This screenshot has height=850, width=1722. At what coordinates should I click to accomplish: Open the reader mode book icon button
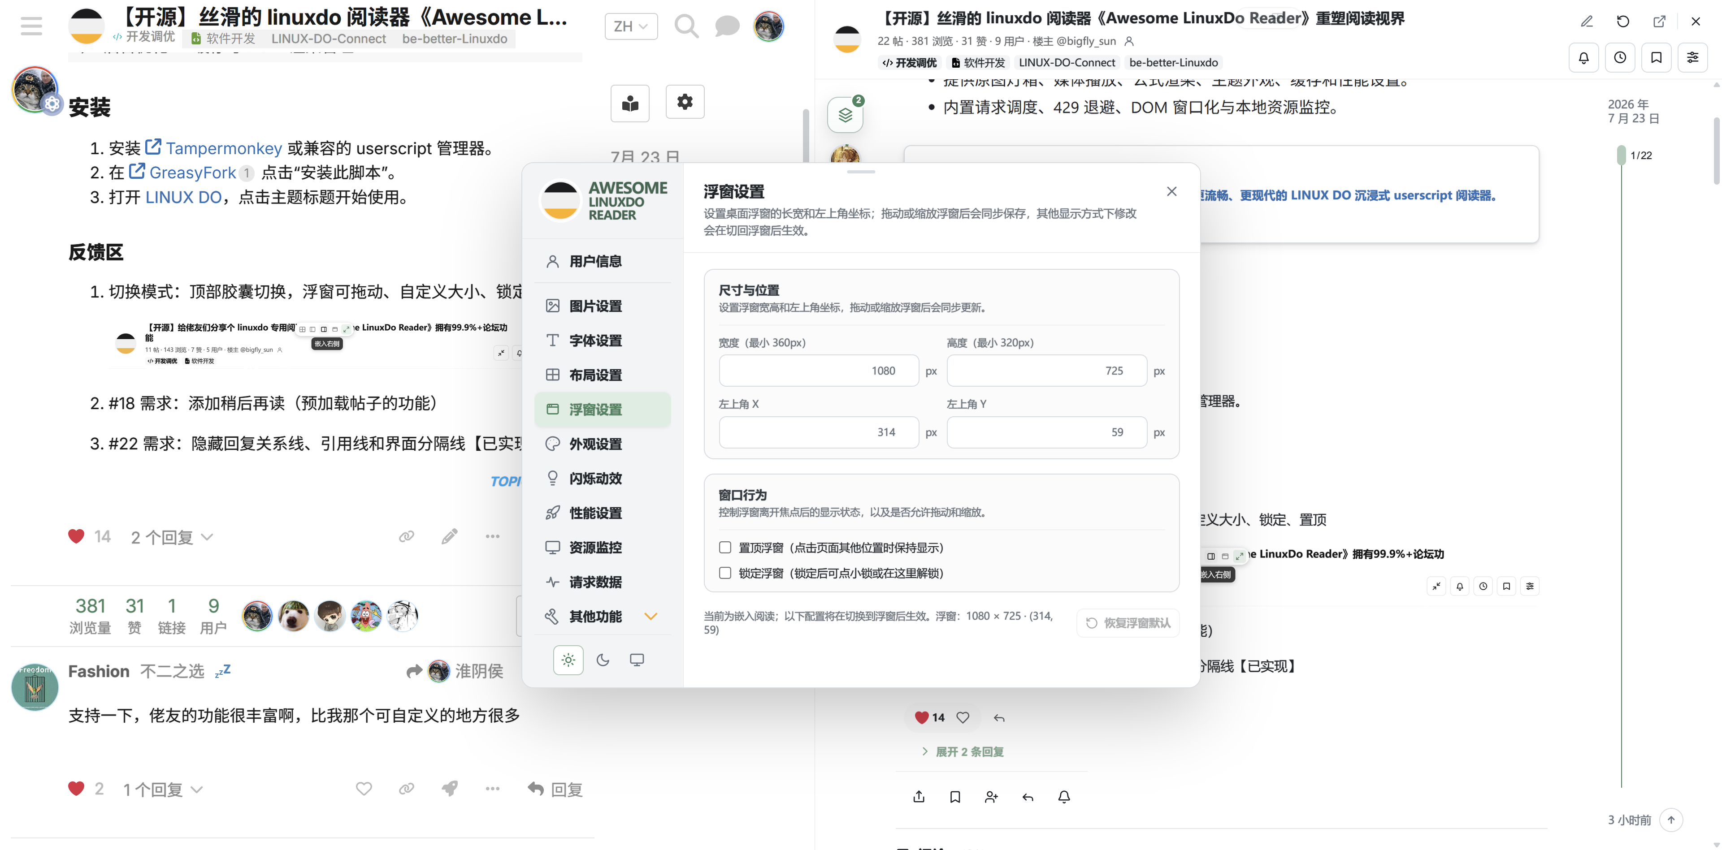click(630, 103)
